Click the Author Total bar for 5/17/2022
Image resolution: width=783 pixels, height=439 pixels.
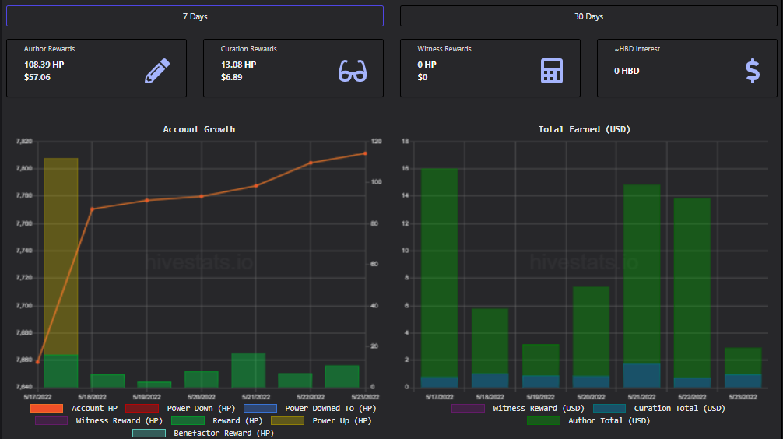click(x=440, y=272)
